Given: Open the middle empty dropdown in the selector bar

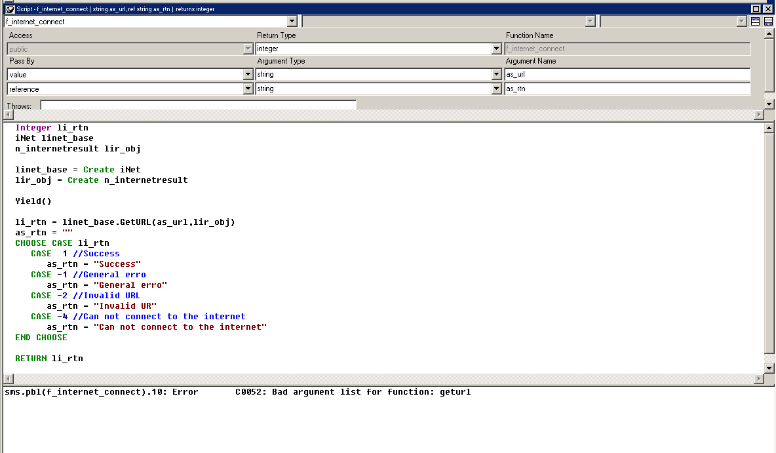Looking at the screenshot, I should pos(590,21).
